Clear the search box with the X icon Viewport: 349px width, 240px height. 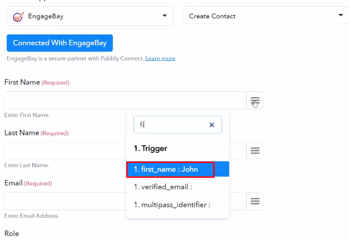coord(212,125)
